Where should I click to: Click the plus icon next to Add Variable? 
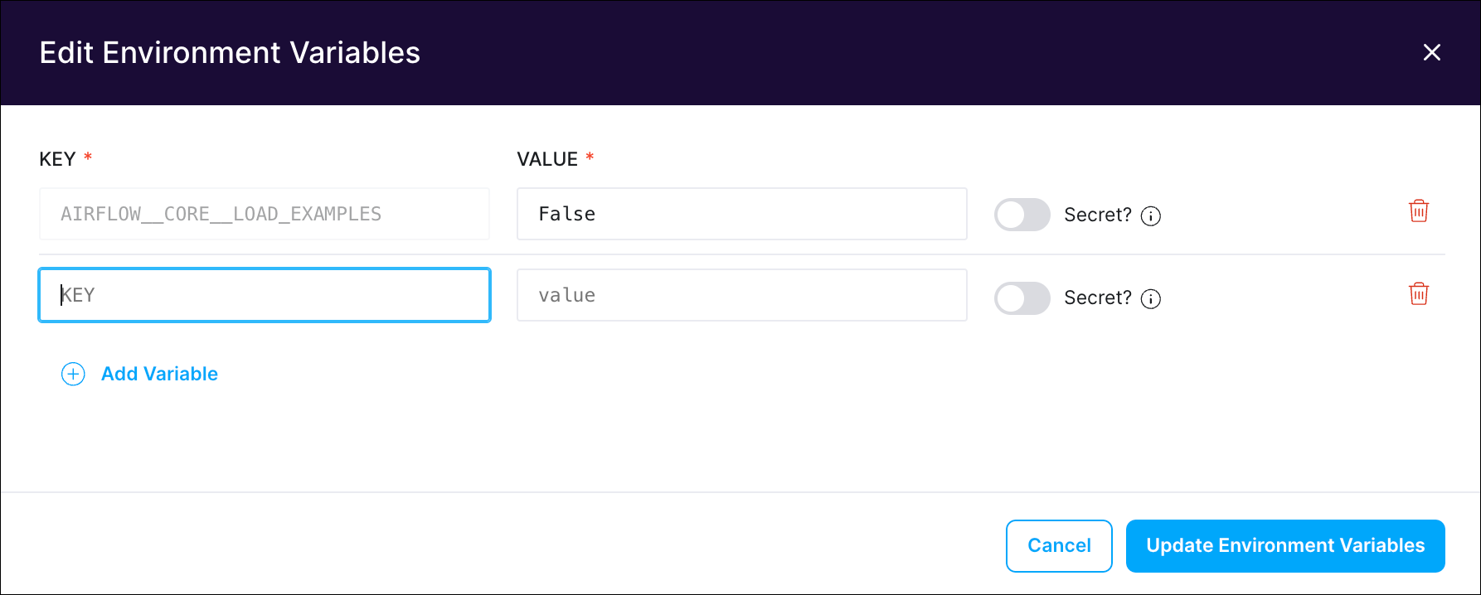73,374
